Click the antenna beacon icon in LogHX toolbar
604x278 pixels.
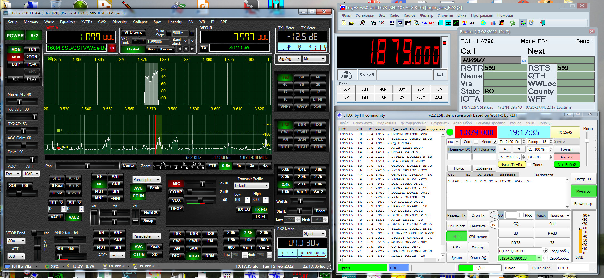pyautogui.click(x=464, y=23)
